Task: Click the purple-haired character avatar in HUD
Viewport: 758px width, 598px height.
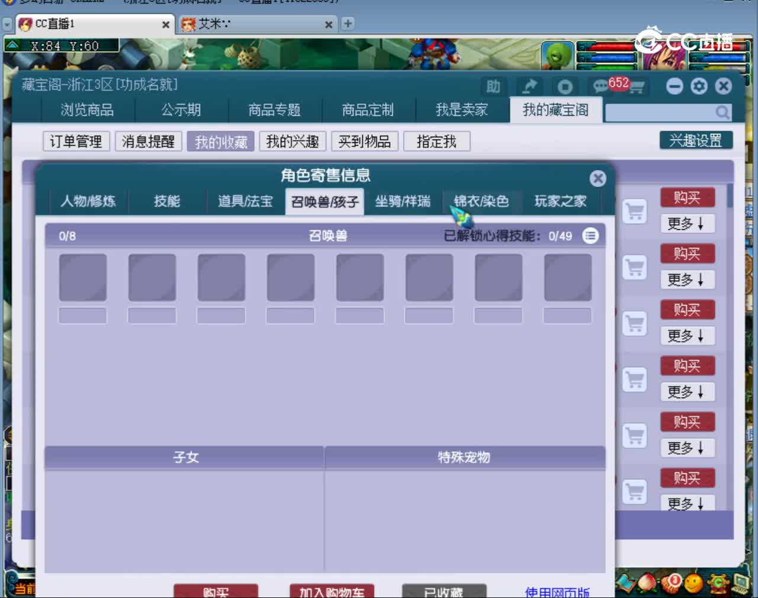Action: click(x=663, y=57)
